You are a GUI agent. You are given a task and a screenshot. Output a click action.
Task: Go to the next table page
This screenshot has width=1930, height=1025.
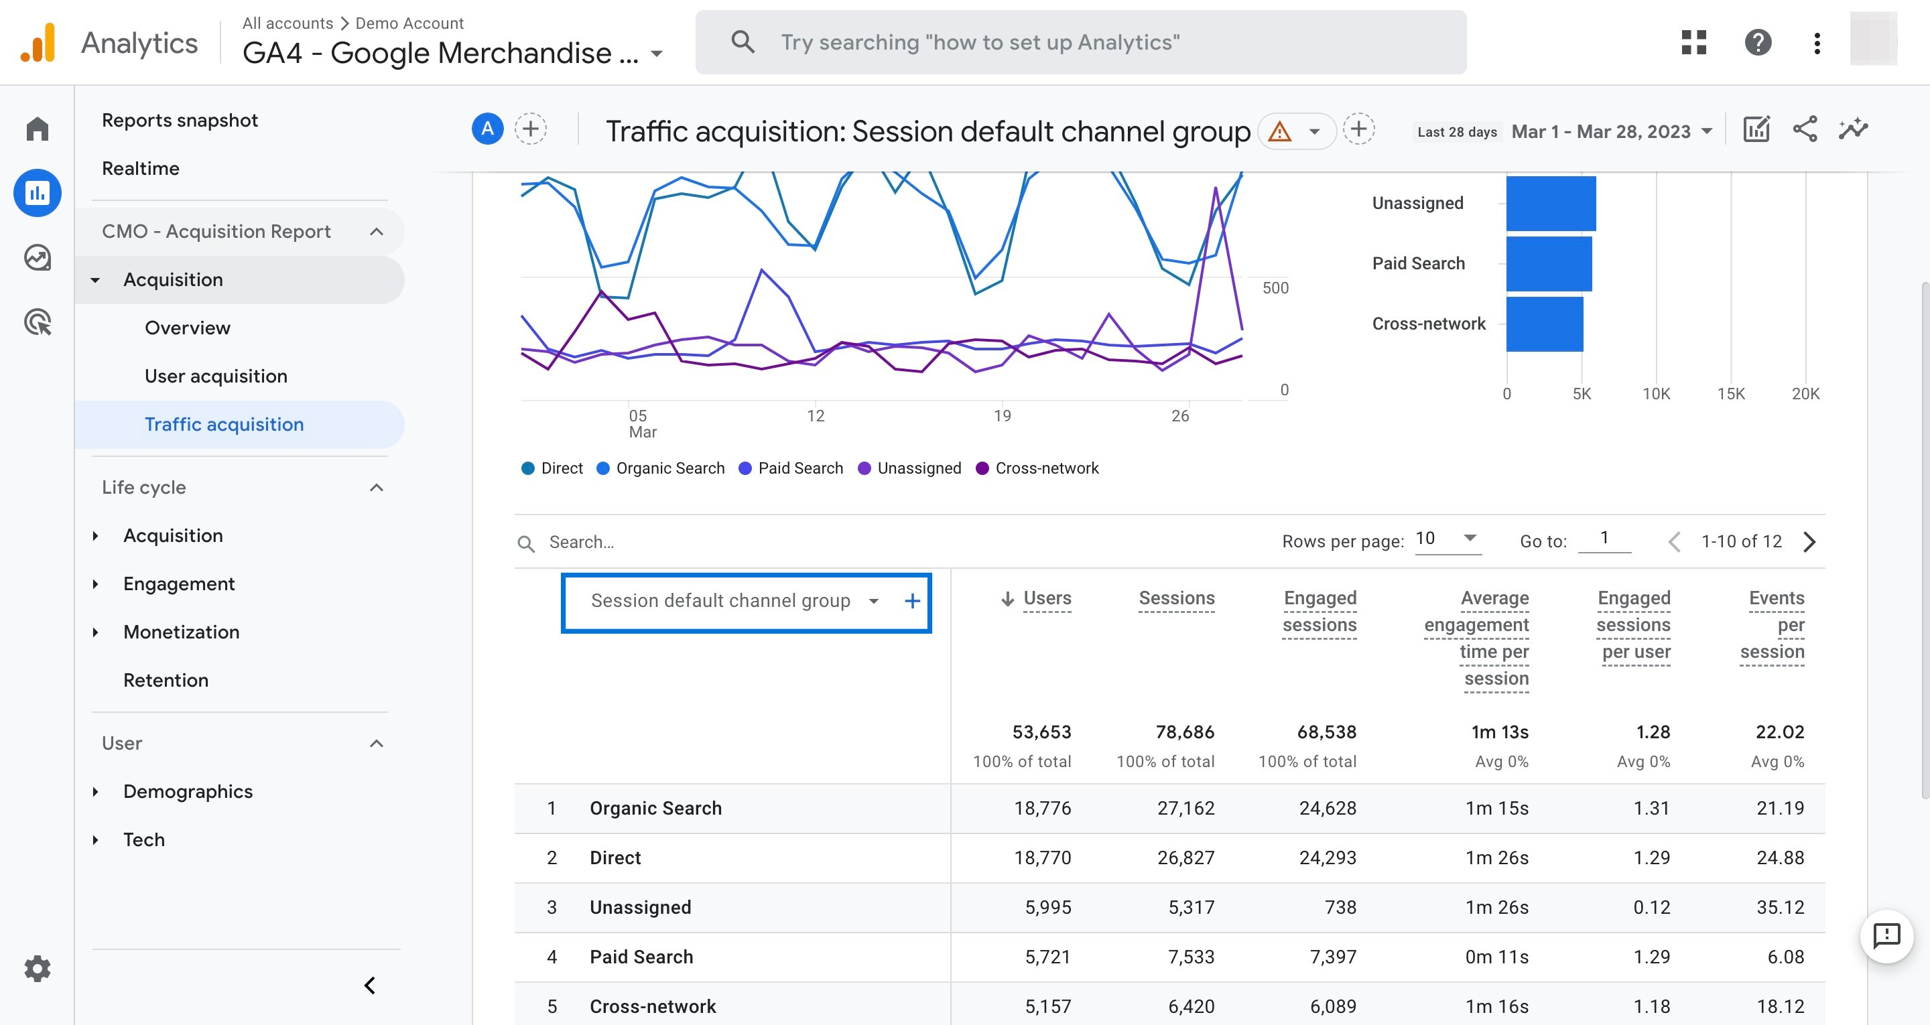[x=1811, y=541]
